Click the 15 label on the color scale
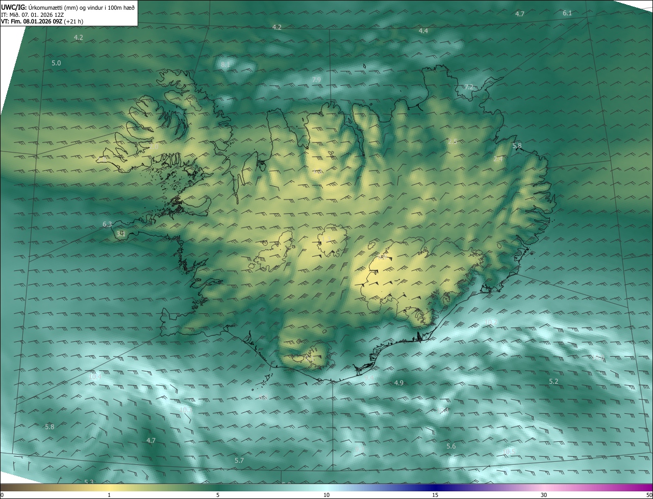The height and width of the screenshot is (499, 653). (435, 495)
